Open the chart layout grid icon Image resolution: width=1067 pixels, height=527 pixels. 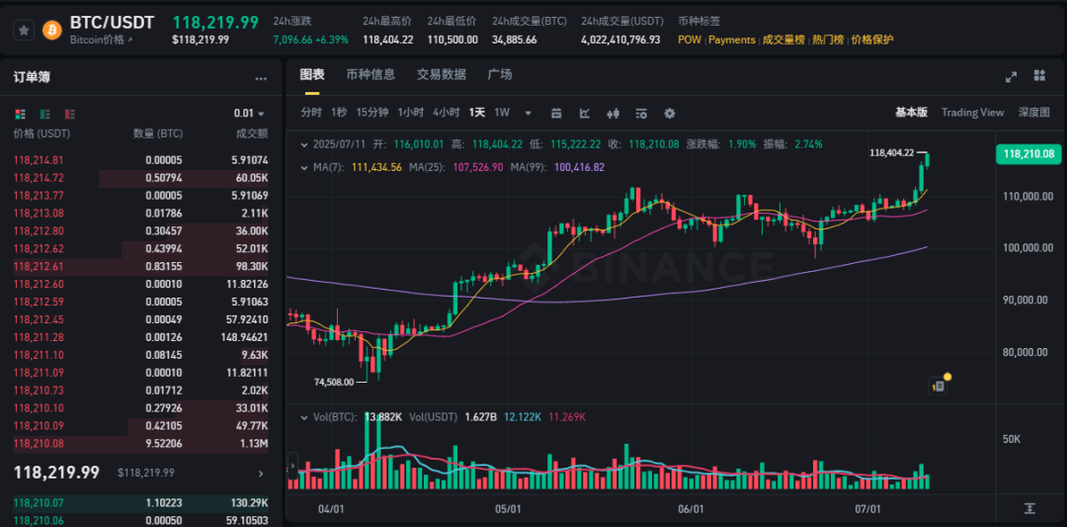point(1039,75)
